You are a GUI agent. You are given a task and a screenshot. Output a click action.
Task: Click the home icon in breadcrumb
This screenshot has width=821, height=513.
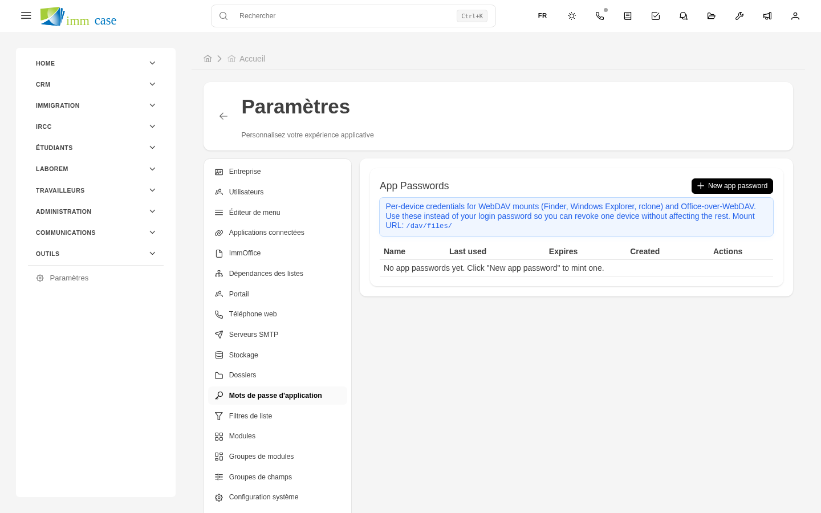[208, 59]
